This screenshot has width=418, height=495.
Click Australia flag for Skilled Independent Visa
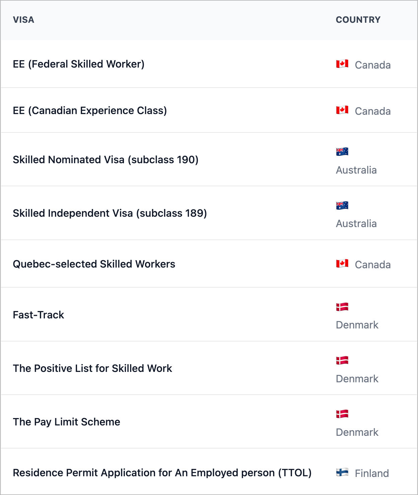coord(342,205)
